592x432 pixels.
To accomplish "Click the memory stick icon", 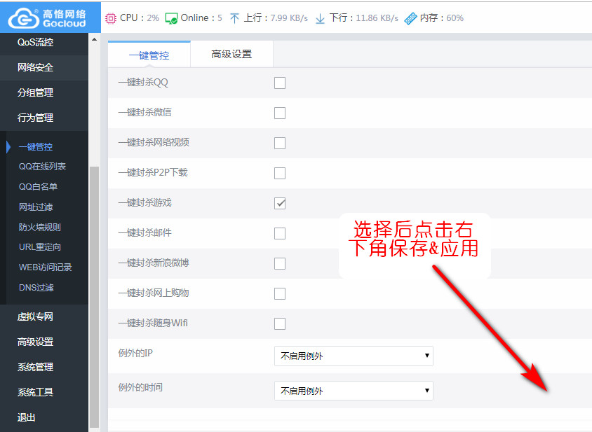I will pos(410,18).
